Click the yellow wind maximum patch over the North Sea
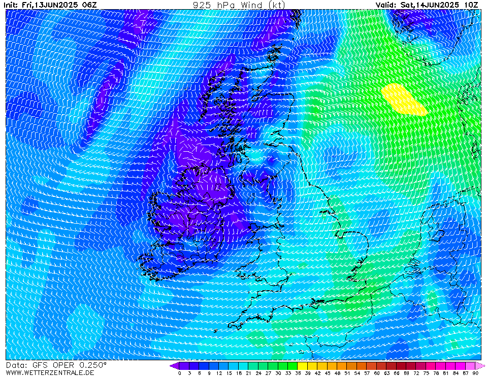Image resolution: width=487 pixels, height=376 pixels. point(404,99)
